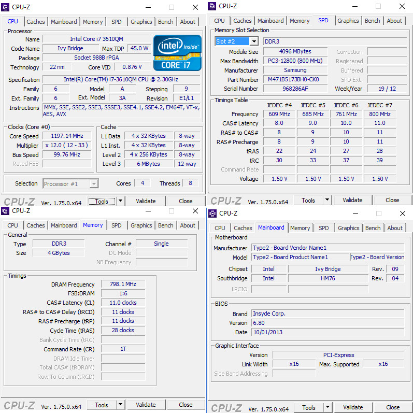This screenshot has width=413, height=413.
Task: Click processor name field Intel Core i7 3610QM
Action: pyautogui.click(x=97, y=39)
